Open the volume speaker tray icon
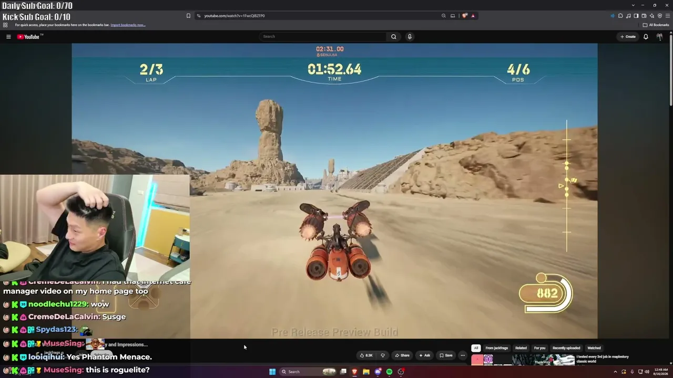Viewport: 673px width, 378px height. coord(647,372)
